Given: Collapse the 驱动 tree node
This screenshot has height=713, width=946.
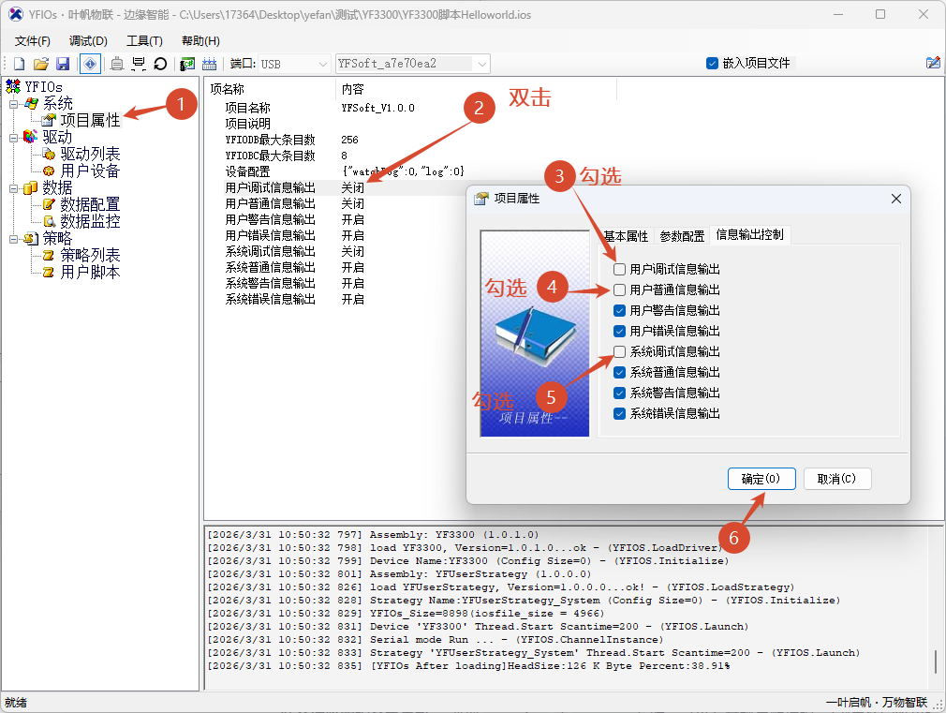Looking at the screenshot, I should (14, 137).
